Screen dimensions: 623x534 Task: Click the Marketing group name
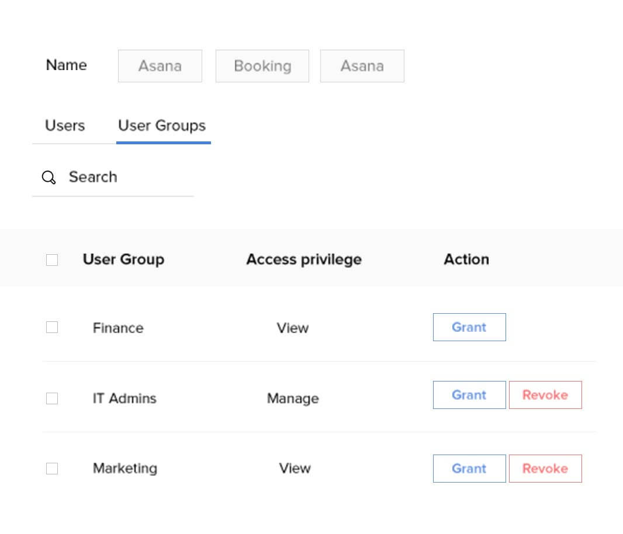click(x=124, y=469)
